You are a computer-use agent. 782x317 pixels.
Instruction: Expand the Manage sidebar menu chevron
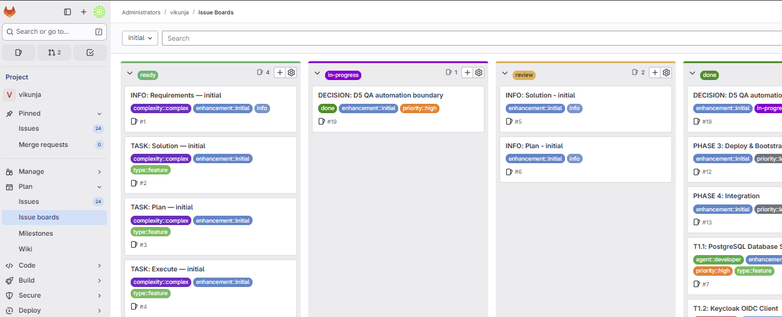[x=99, y=171]
